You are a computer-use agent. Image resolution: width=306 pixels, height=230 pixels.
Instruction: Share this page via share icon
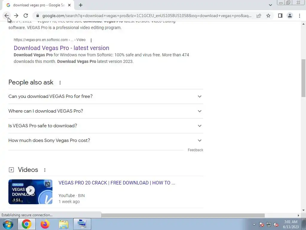(x=259, y=16)
